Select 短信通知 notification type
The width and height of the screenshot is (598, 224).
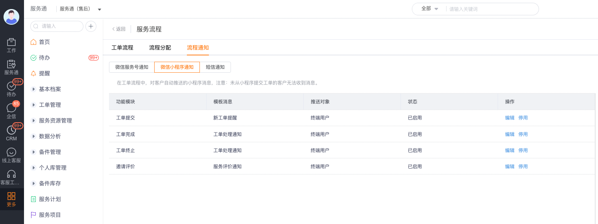coord(215,67)
